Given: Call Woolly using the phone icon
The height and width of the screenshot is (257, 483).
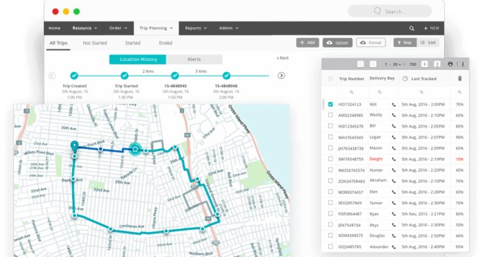Looking at the screenshot, I should click(x=393, y=115).
